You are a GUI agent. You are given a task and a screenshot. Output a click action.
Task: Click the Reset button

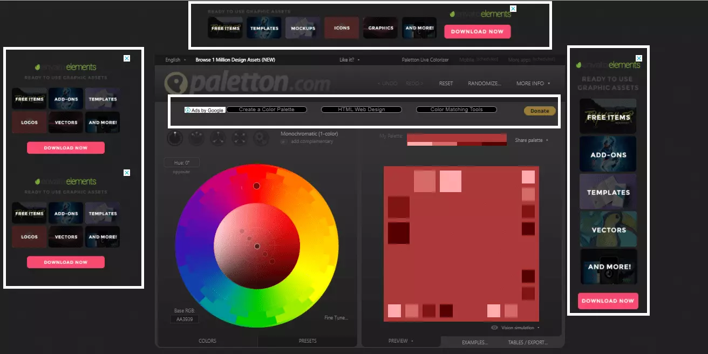pos(446,84)
